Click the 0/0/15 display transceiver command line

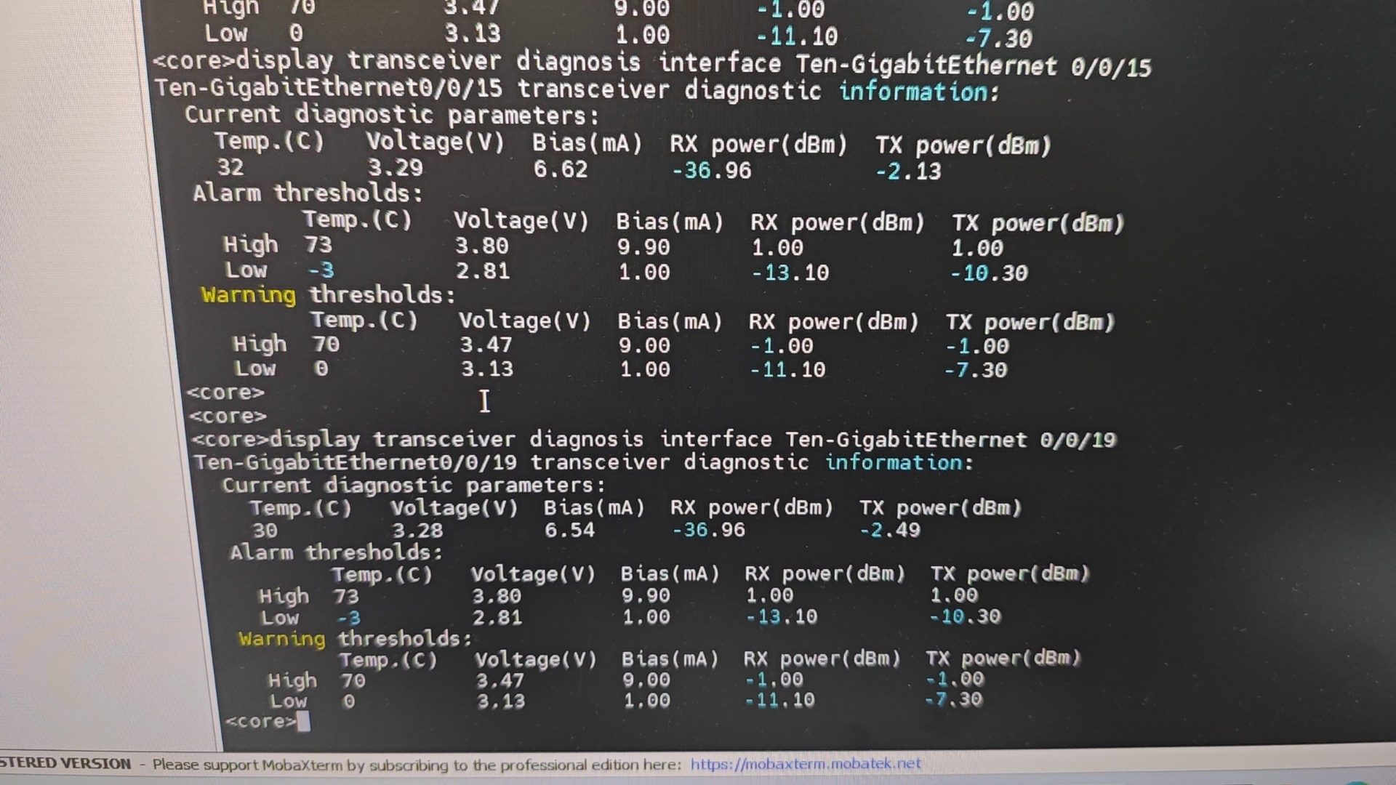(651, 64)
